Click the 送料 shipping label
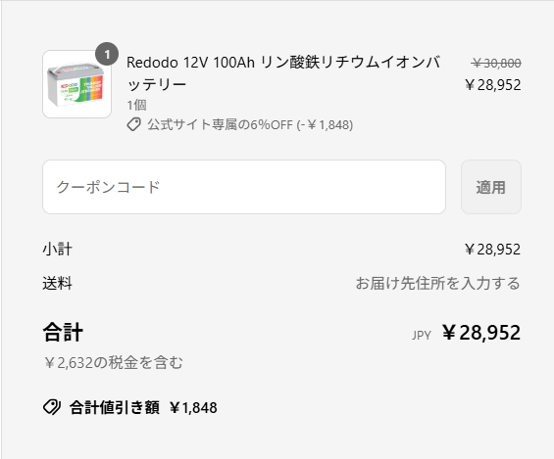 click(58, 283)
